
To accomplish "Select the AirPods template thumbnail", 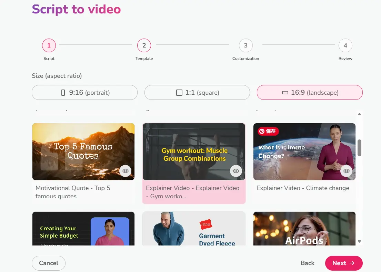I will click(x=304, y=229).
